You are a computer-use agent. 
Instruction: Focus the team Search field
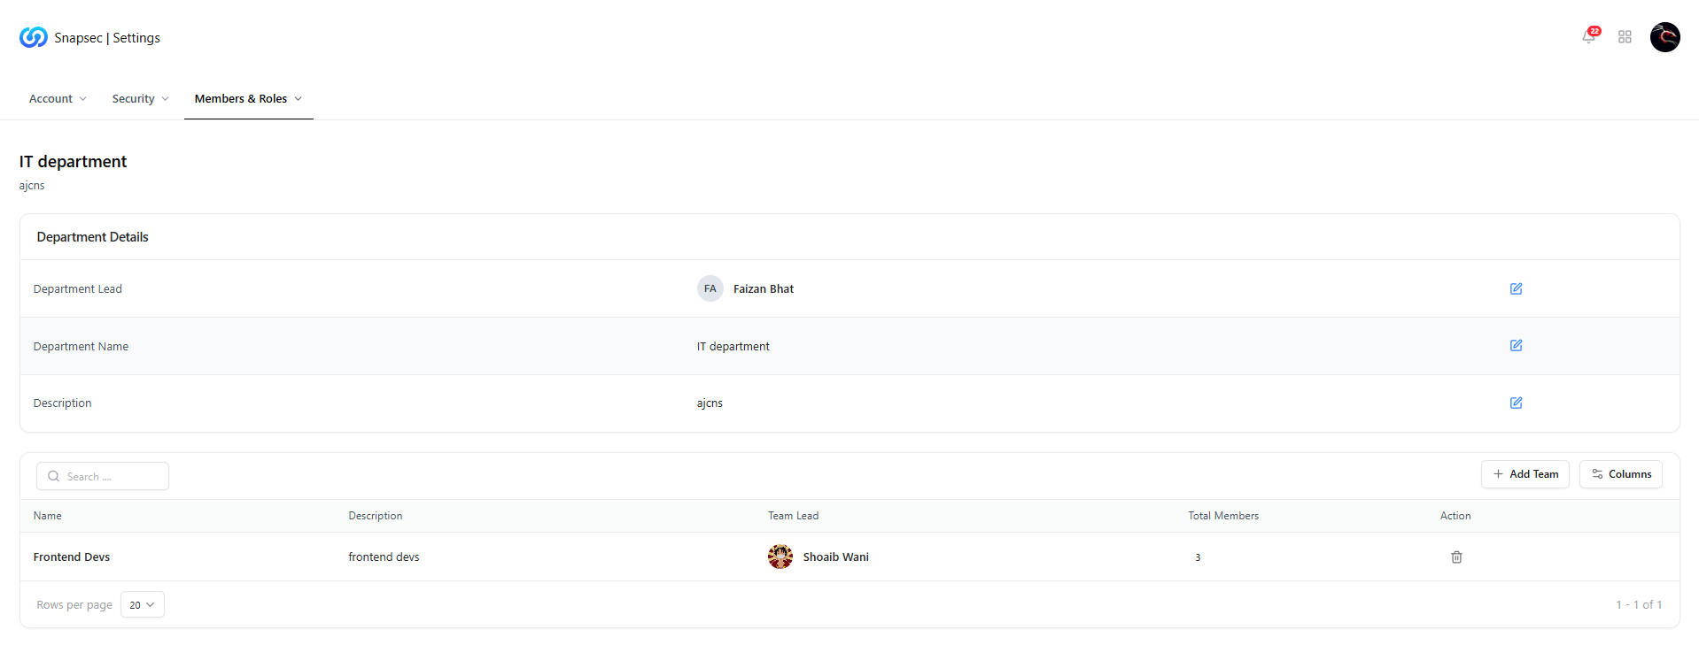click(103, 476)
